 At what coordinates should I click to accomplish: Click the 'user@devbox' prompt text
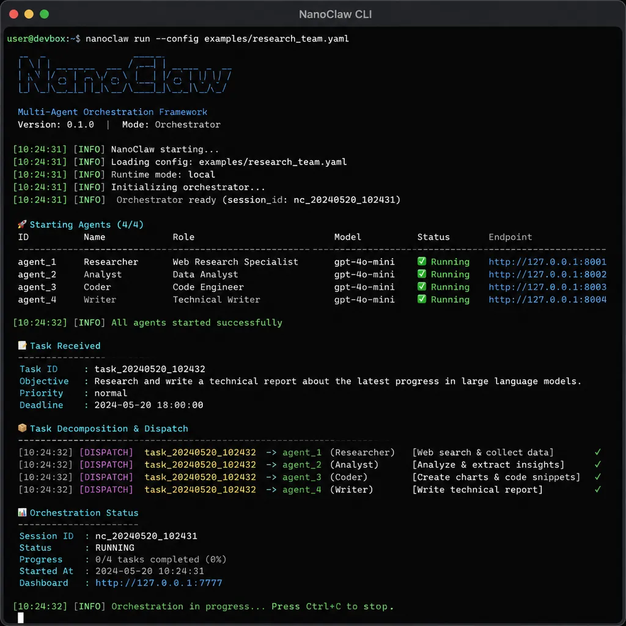[x=36, y=39]
